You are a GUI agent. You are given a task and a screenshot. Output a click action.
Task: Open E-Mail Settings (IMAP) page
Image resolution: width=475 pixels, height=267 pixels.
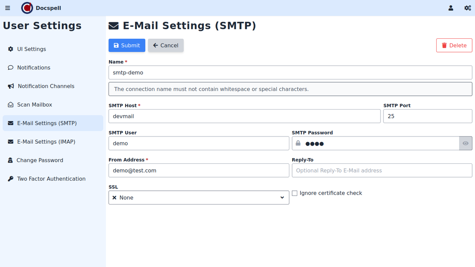(46, 142)
